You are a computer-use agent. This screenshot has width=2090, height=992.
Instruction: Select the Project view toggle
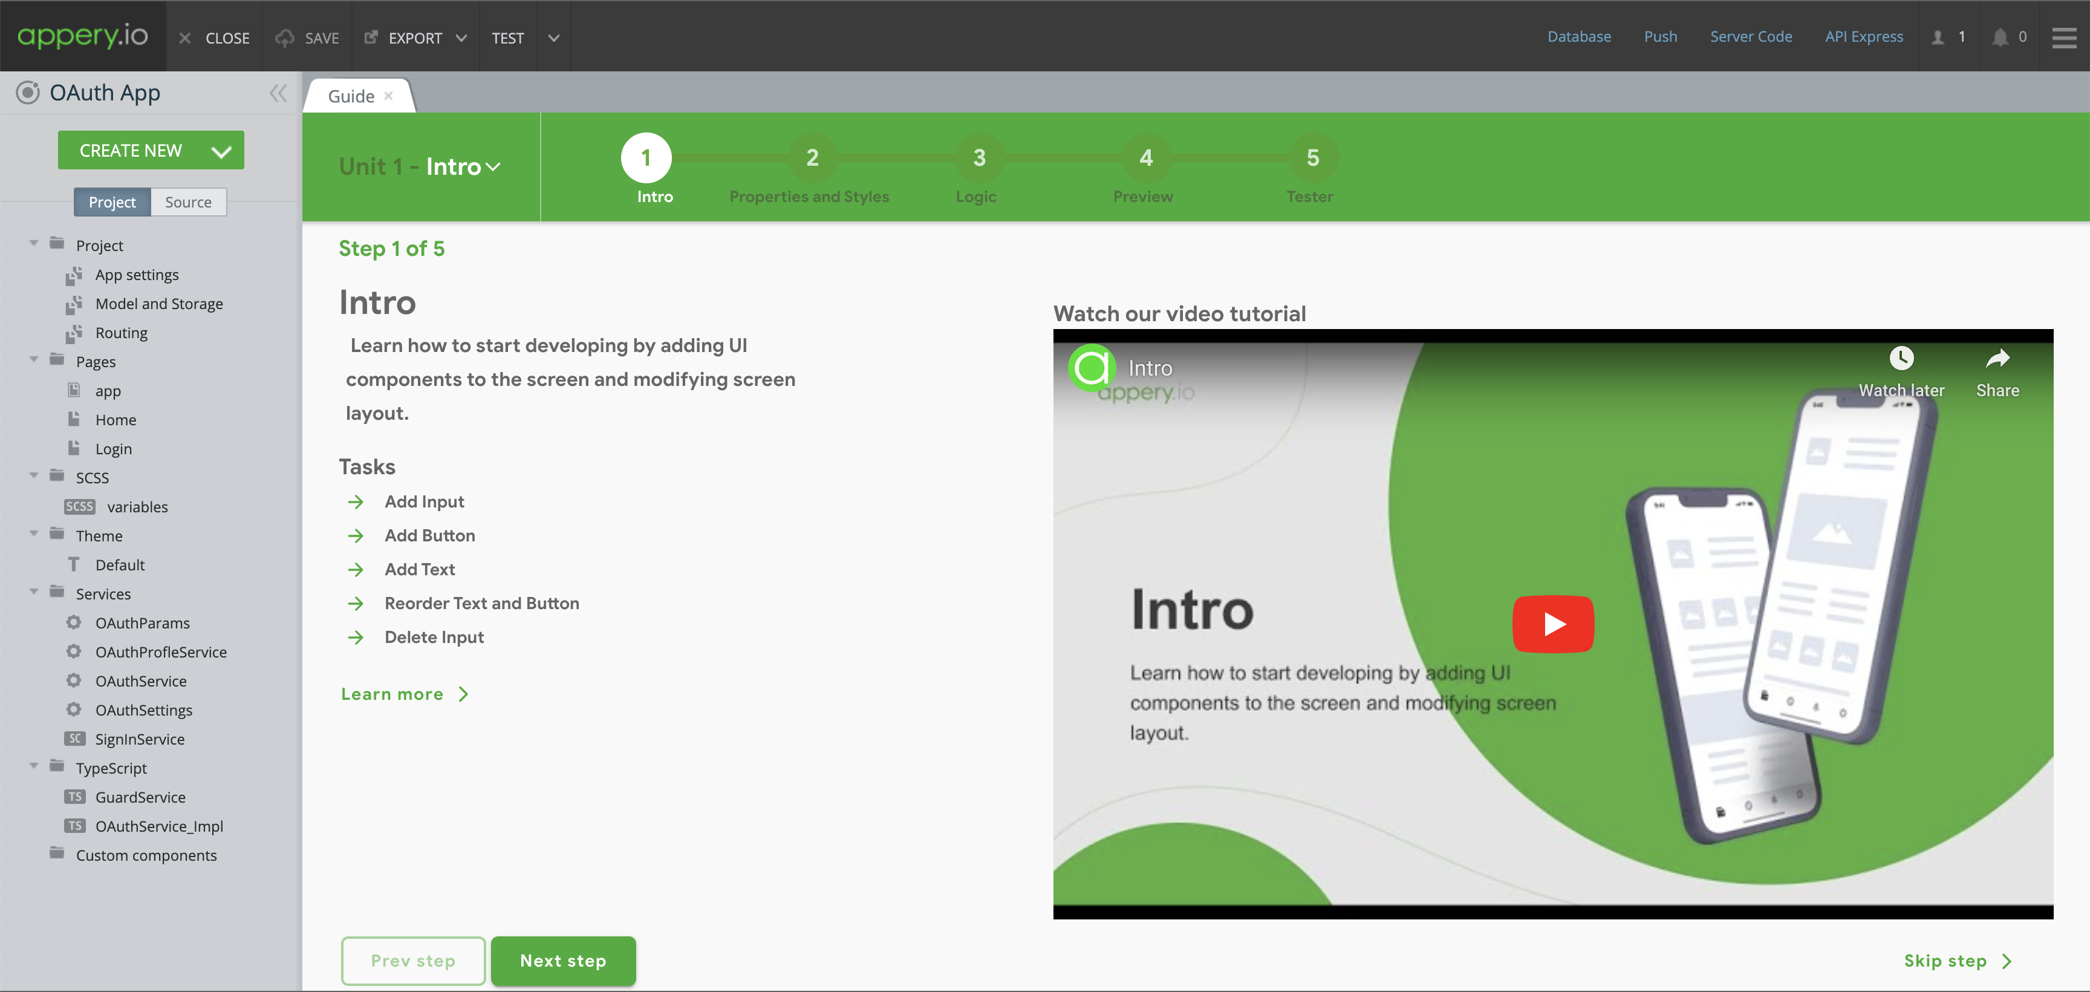(x=112, y=202)
